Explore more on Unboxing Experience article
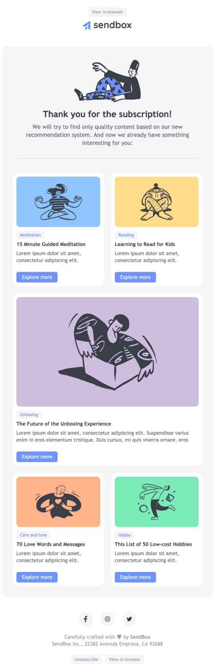Viewport: 215px width, 668px height. (x=37, y=457)
